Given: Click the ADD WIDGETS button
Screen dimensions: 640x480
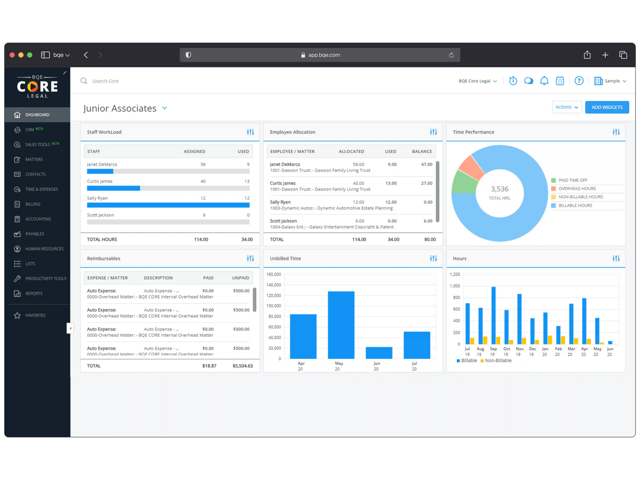Looking at the screenshot, I should (607, 107).
